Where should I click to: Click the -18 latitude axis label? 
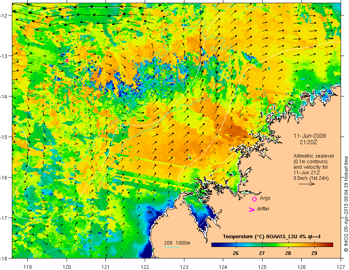pos(4,258)
